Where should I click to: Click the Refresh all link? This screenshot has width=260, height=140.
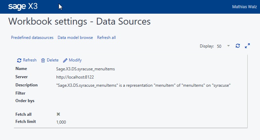coord(106,38)
